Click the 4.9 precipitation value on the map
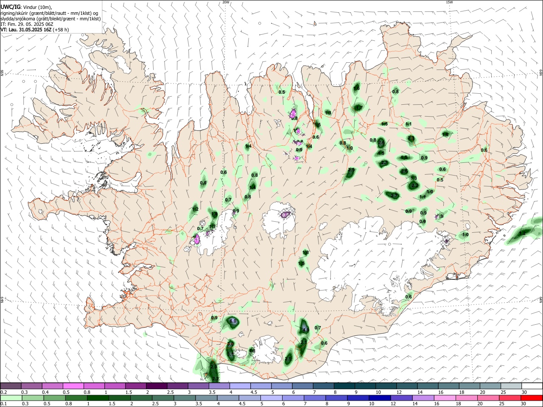This screenshot has height=407, width=543. (305, 329)
